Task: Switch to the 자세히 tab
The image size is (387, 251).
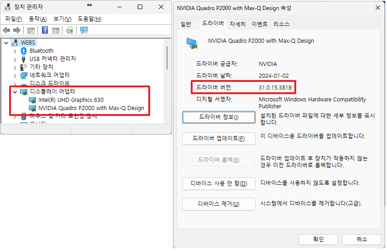Action: click(x=237, y=25)
